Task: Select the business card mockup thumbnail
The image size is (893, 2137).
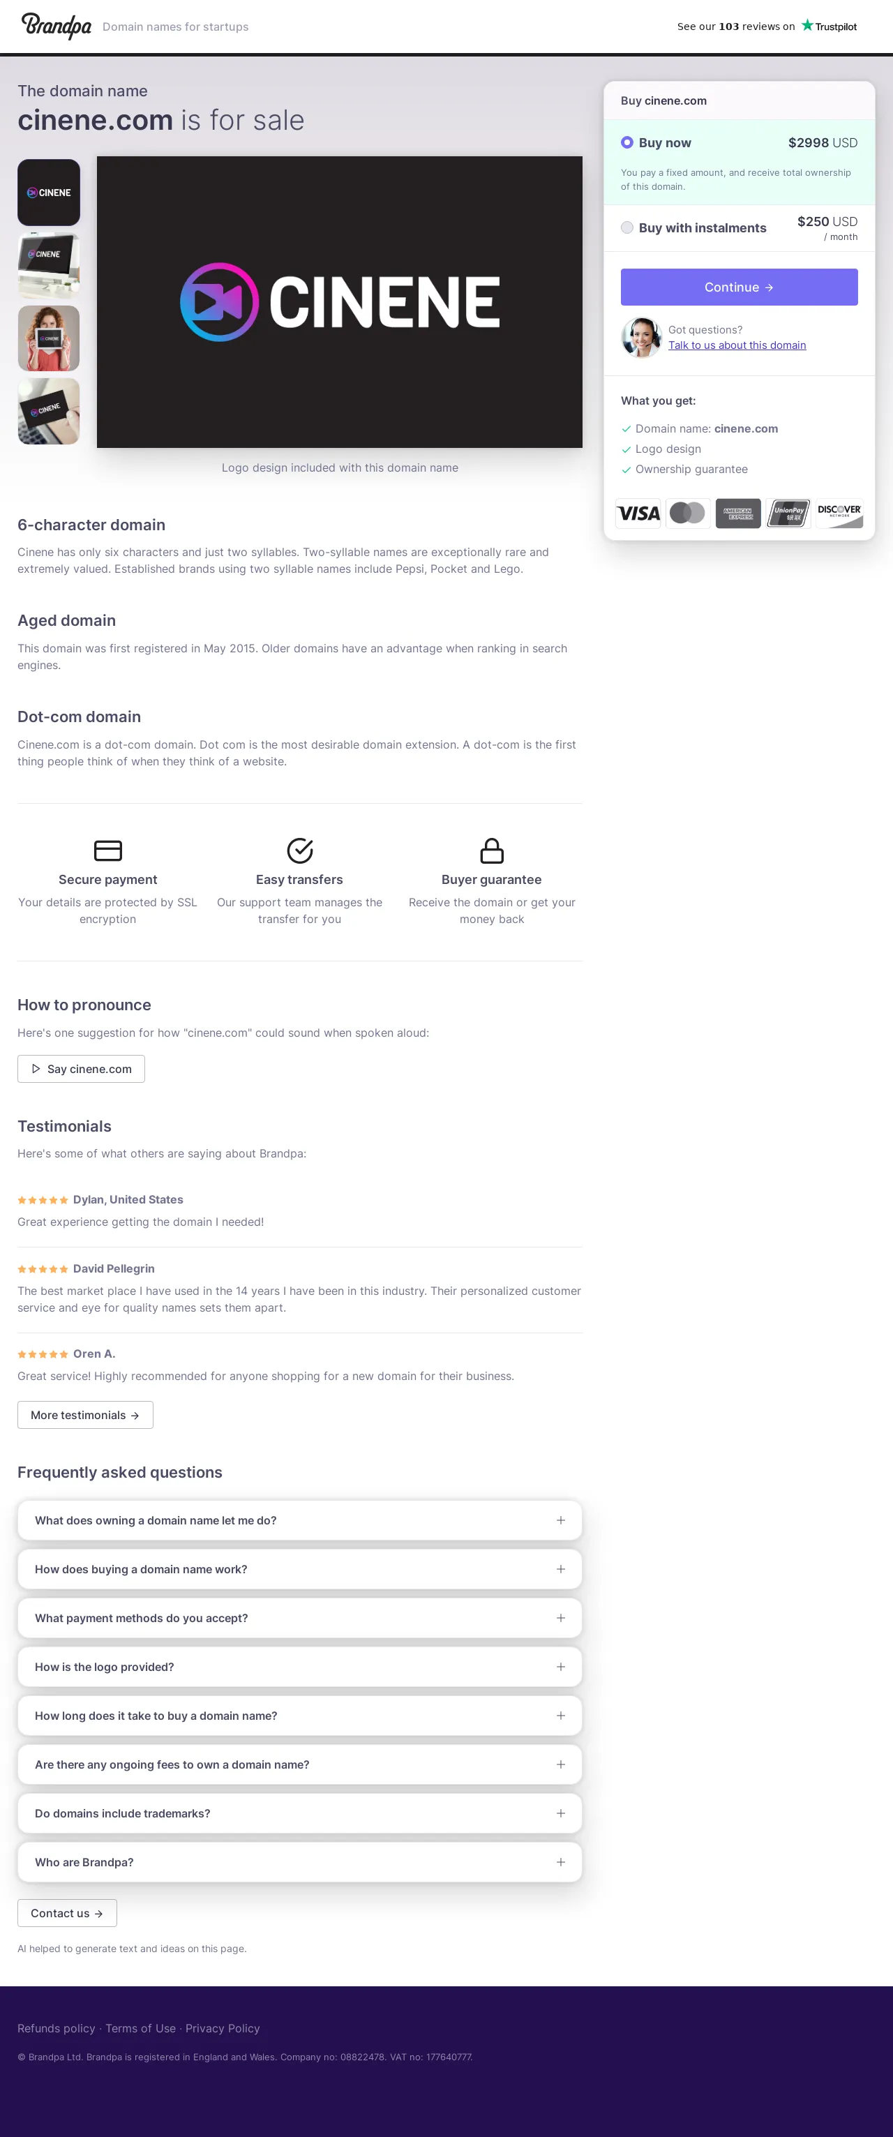Action: pyautogui.click(x=49, y=412)
